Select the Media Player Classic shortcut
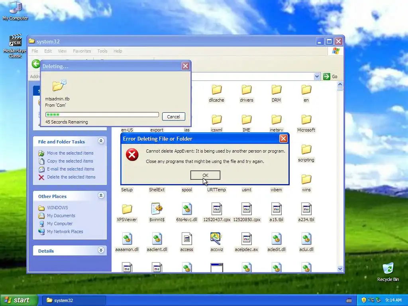Image resolution: width=408 pixels, height=306 pixels. tap(15, 46)
